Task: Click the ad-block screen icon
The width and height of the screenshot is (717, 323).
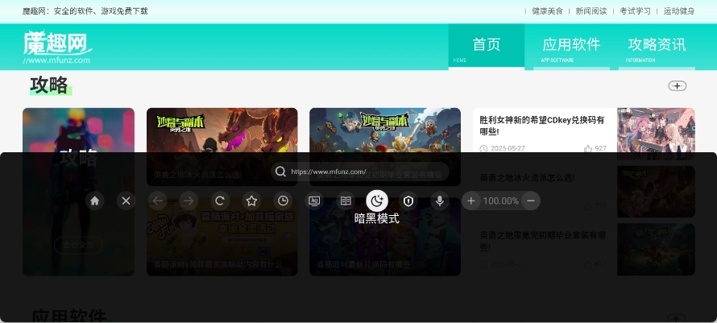Action: [x=314, y=201]
